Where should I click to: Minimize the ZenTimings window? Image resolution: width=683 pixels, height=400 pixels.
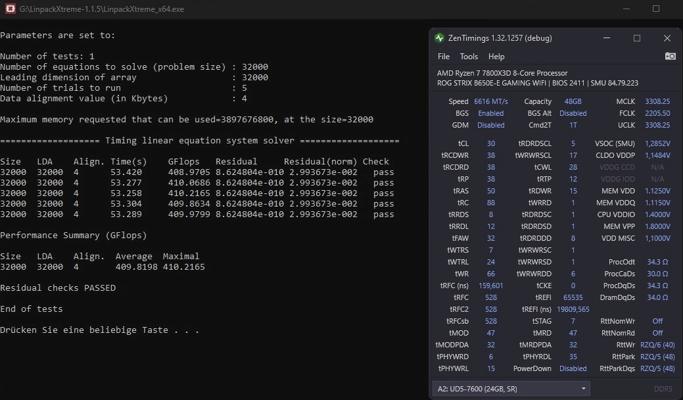[606, 38]
